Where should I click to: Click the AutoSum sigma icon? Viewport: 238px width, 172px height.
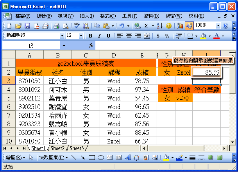click(x=147, y=26)
